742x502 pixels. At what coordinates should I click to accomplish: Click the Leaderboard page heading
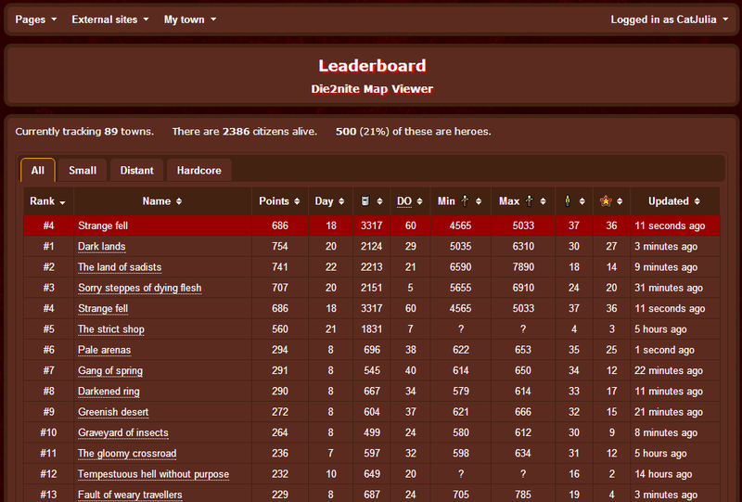[372, 66]
